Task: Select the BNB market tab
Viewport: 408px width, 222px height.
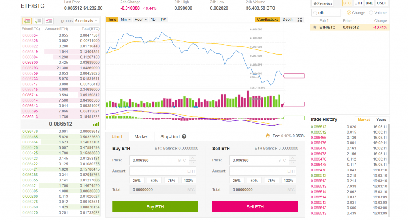Action: [369, 3]
